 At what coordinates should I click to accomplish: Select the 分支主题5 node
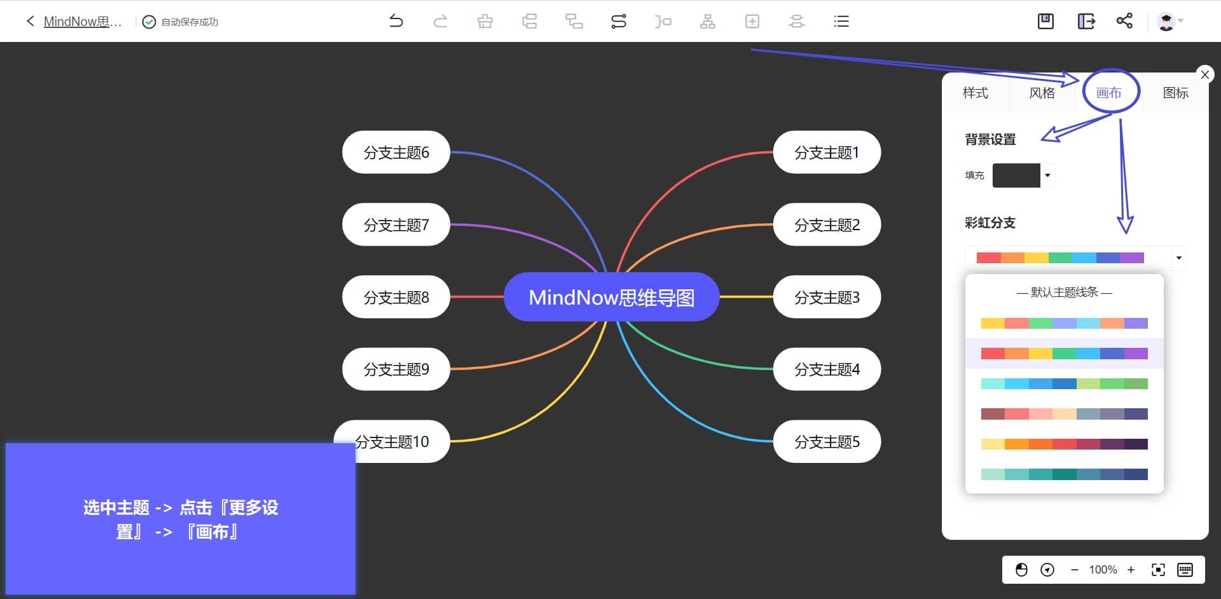[827, 441]
